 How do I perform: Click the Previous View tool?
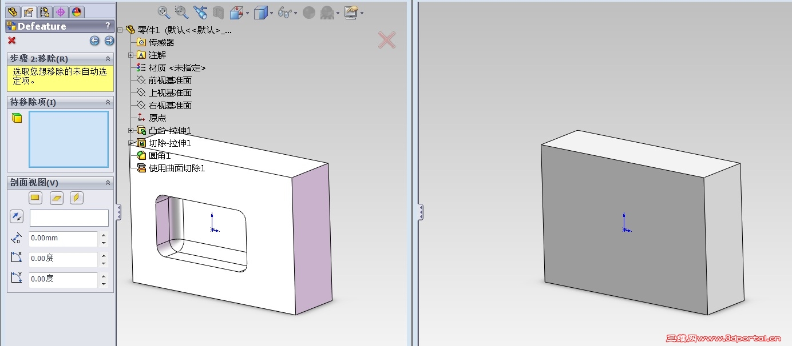[200, 12]
